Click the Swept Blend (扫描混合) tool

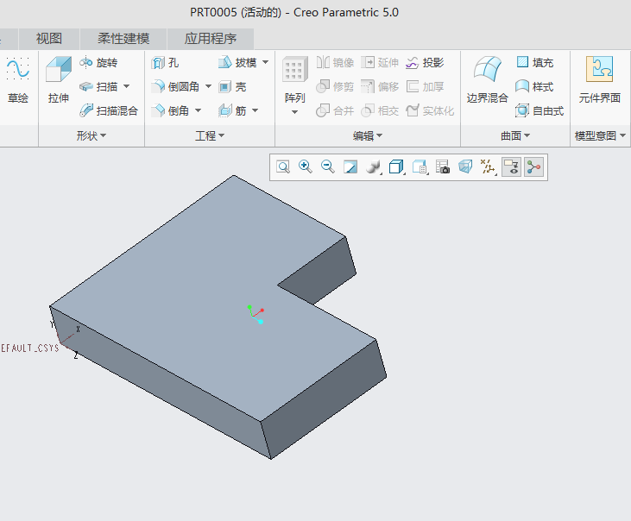tap(109, 111)
